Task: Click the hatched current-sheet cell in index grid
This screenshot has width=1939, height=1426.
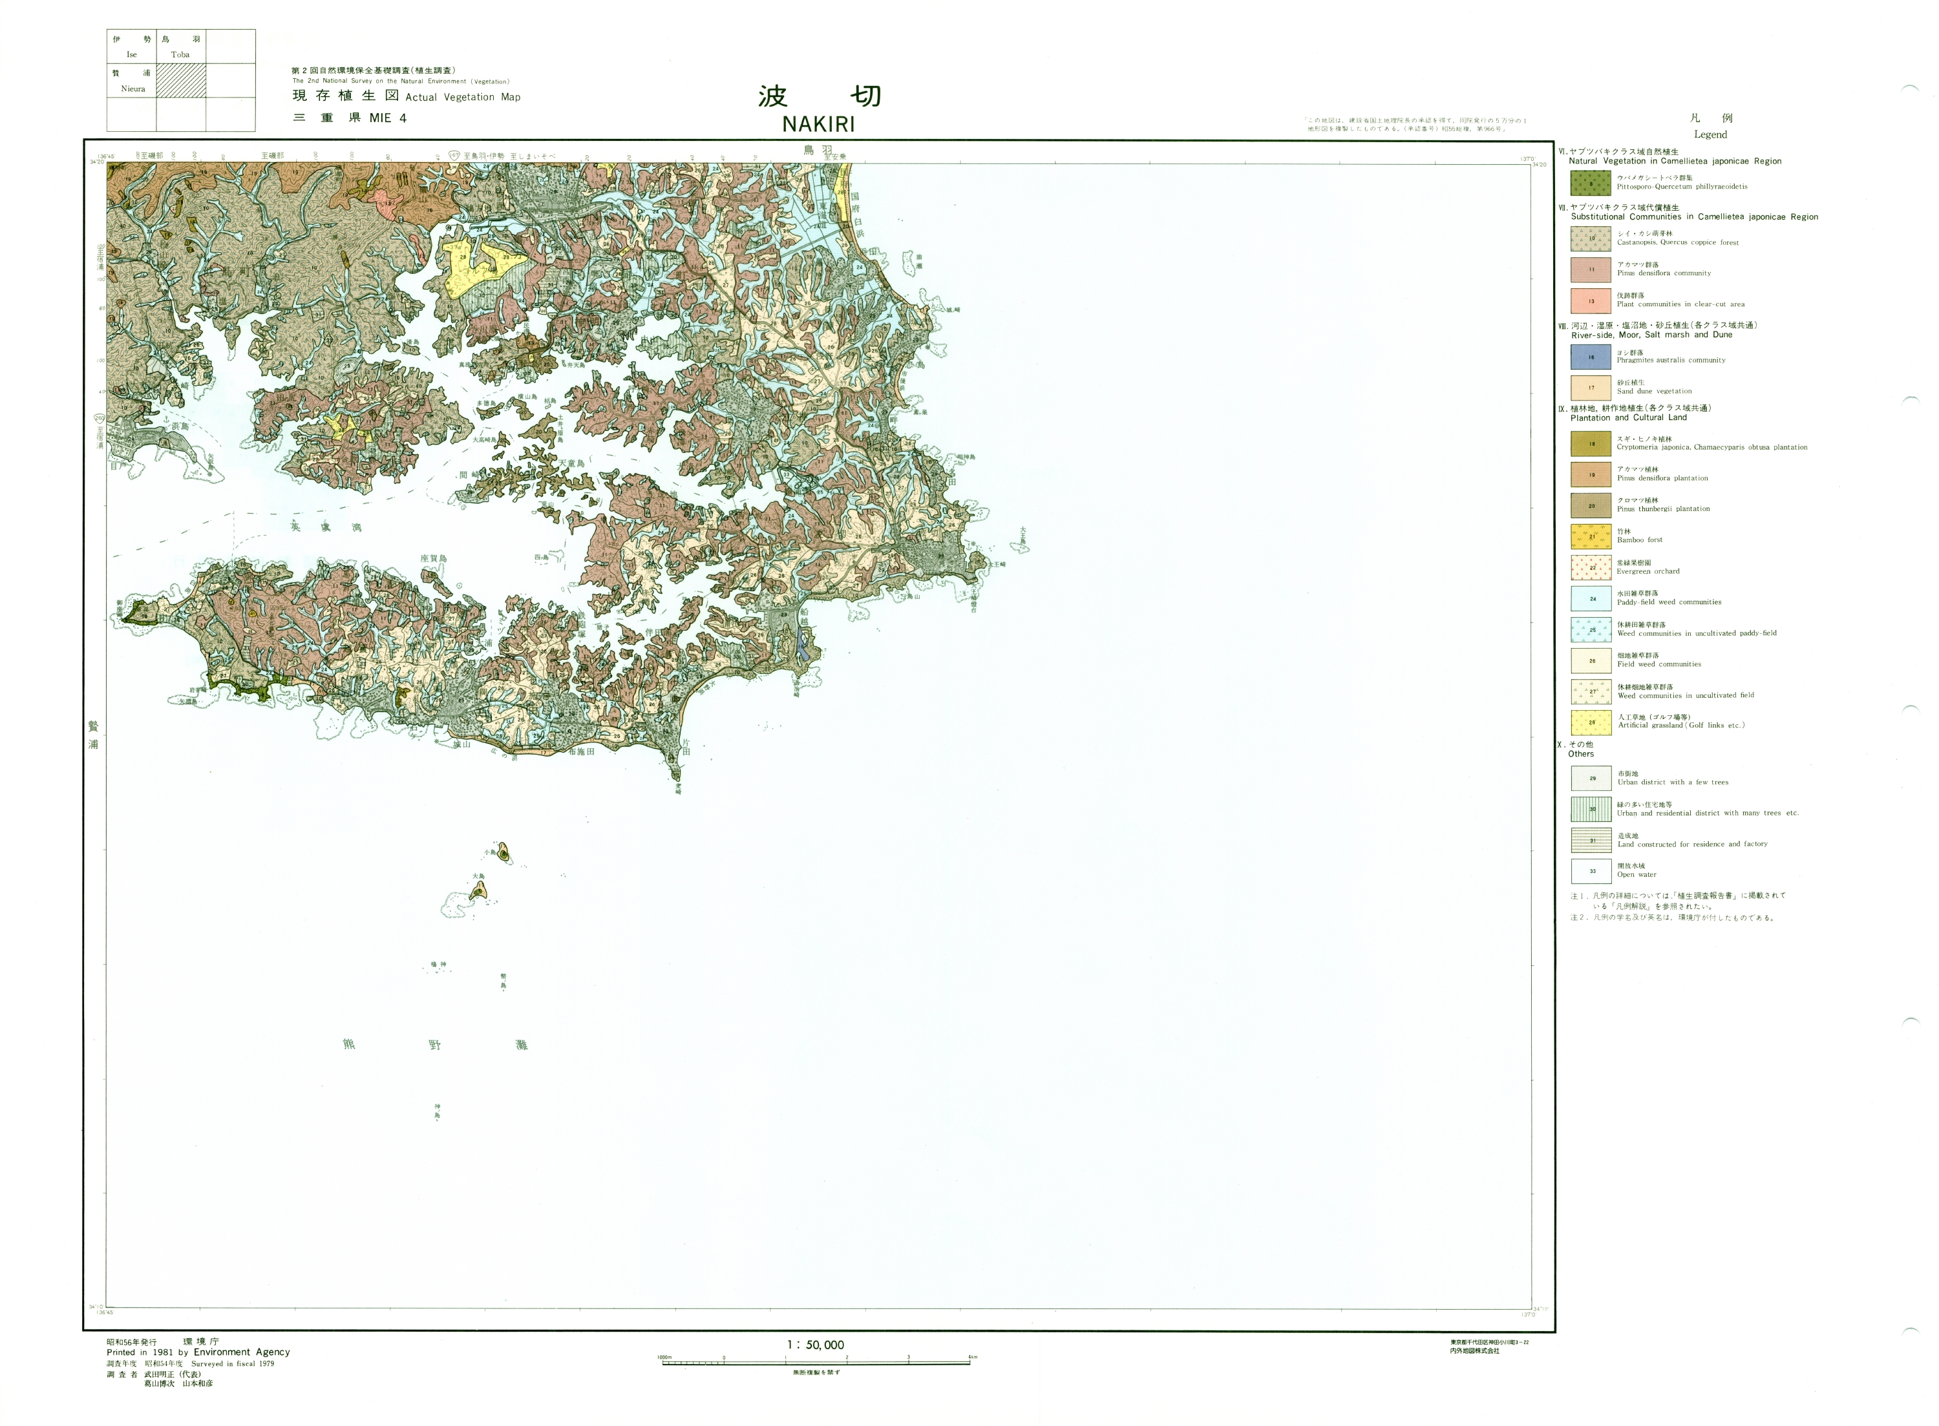Action: [x=180, y=81]
